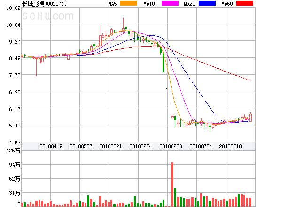Click the 7.72 price axis label
Image resolution: width=282 pixels, height=207 pixels.
click(15, 75)
